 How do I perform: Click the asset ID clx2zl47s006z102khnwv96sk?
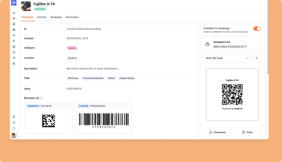tap(84, 29)
